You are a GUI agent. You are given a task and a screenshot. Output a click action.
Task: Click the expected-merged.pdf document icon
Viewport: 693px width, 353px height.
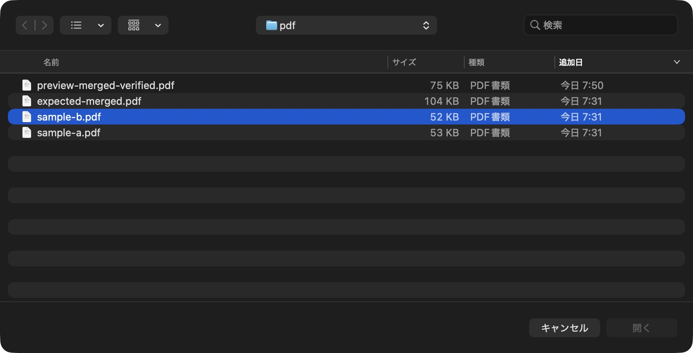(27, 101)
